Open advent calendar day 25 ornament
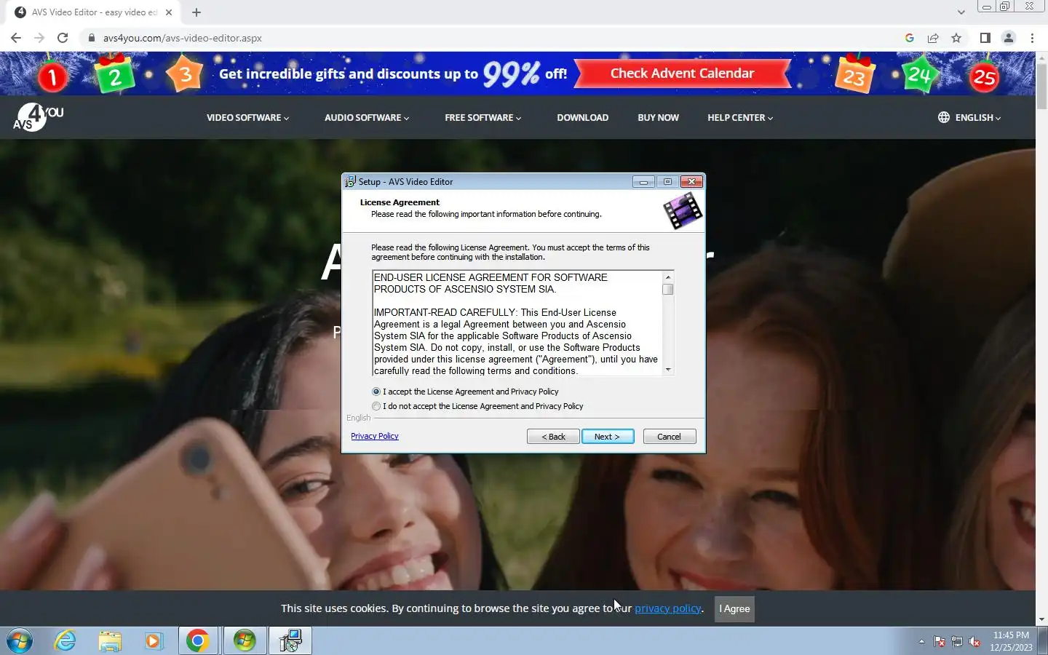 coord(984,77)
